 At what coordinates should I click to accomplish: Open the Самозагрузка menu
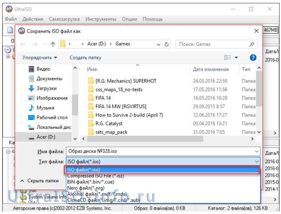click(x=64, y=19)
